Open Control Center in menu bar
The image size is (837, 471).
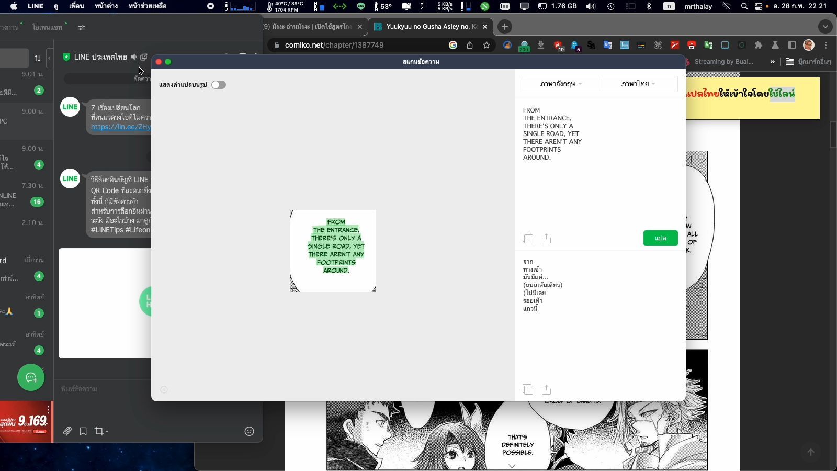(x=759, y=6)
